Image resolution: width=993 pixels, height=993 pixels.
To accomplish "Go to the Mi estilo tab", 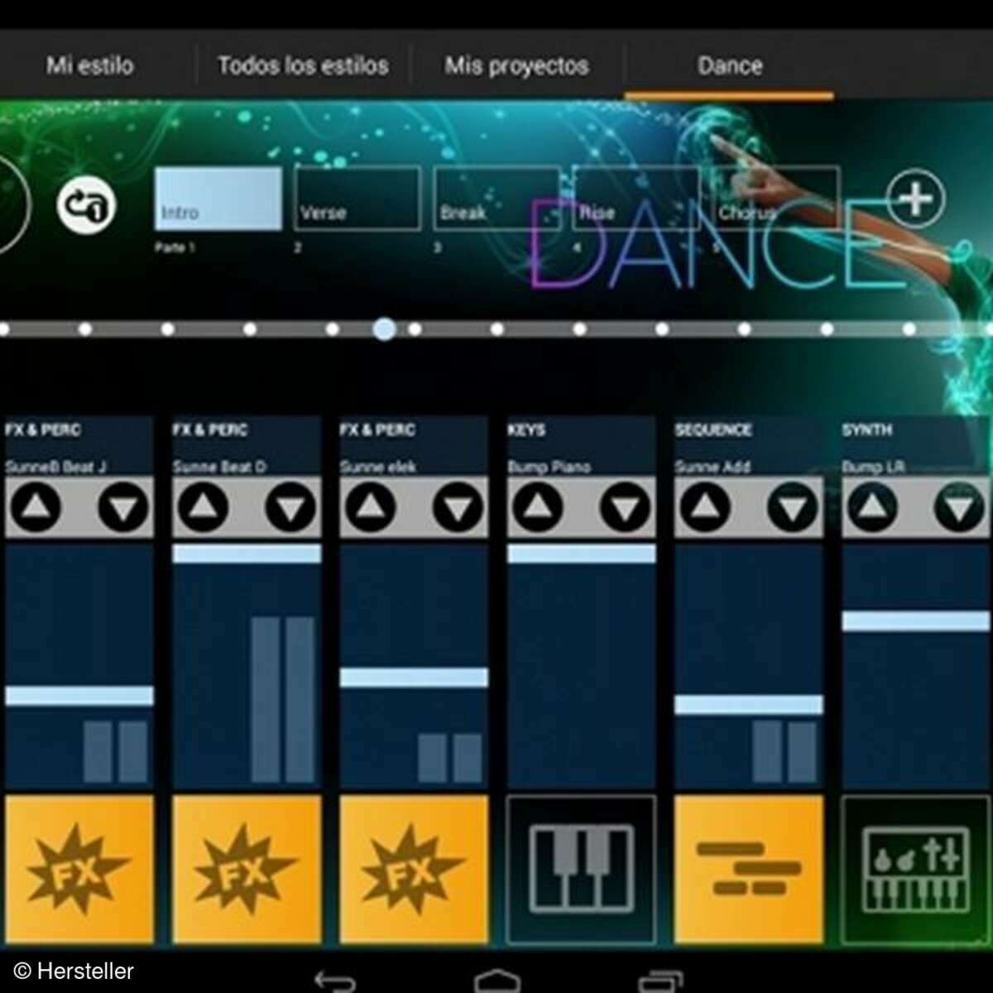I will click(89, 65).
